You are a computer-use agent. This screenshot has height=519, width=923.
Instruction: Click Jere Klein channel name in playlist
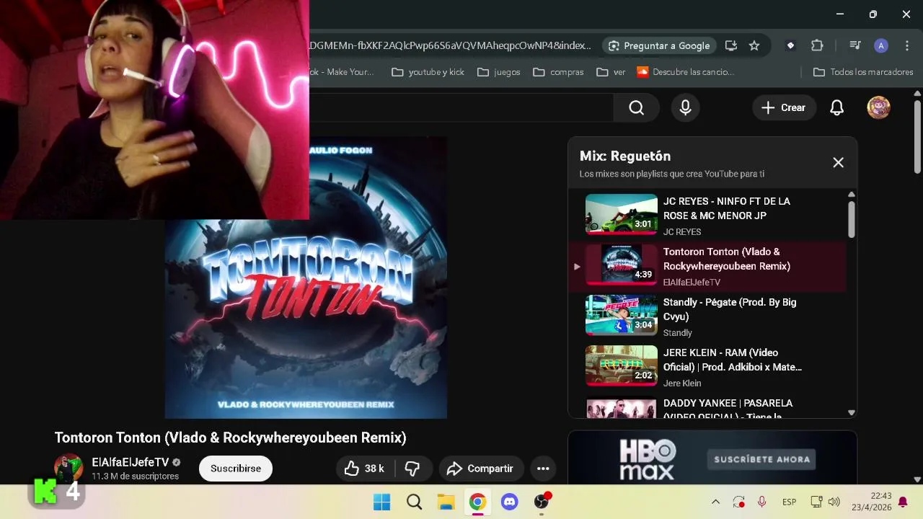tap(682, 383)
